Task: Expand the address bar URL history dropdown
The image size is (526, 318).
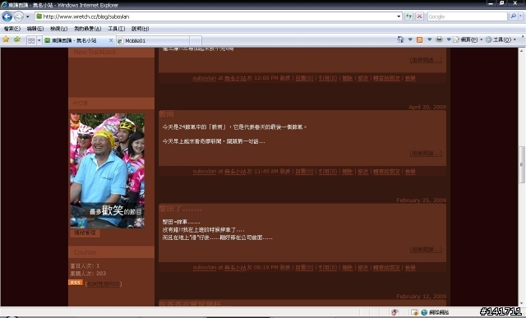Action: click(x=399, y=16)
